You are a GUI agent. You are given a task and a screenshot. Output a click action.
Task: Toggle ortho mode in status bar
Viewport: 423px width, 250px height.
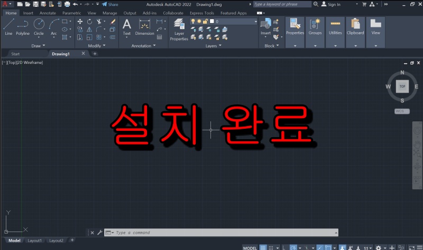[x=284, y=247]
